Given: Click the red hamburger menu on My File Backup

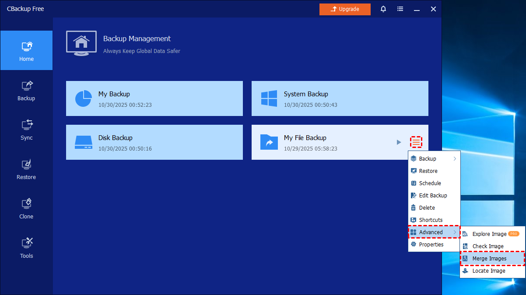Looking at the screenshot, I should click(x=416, y=142).
